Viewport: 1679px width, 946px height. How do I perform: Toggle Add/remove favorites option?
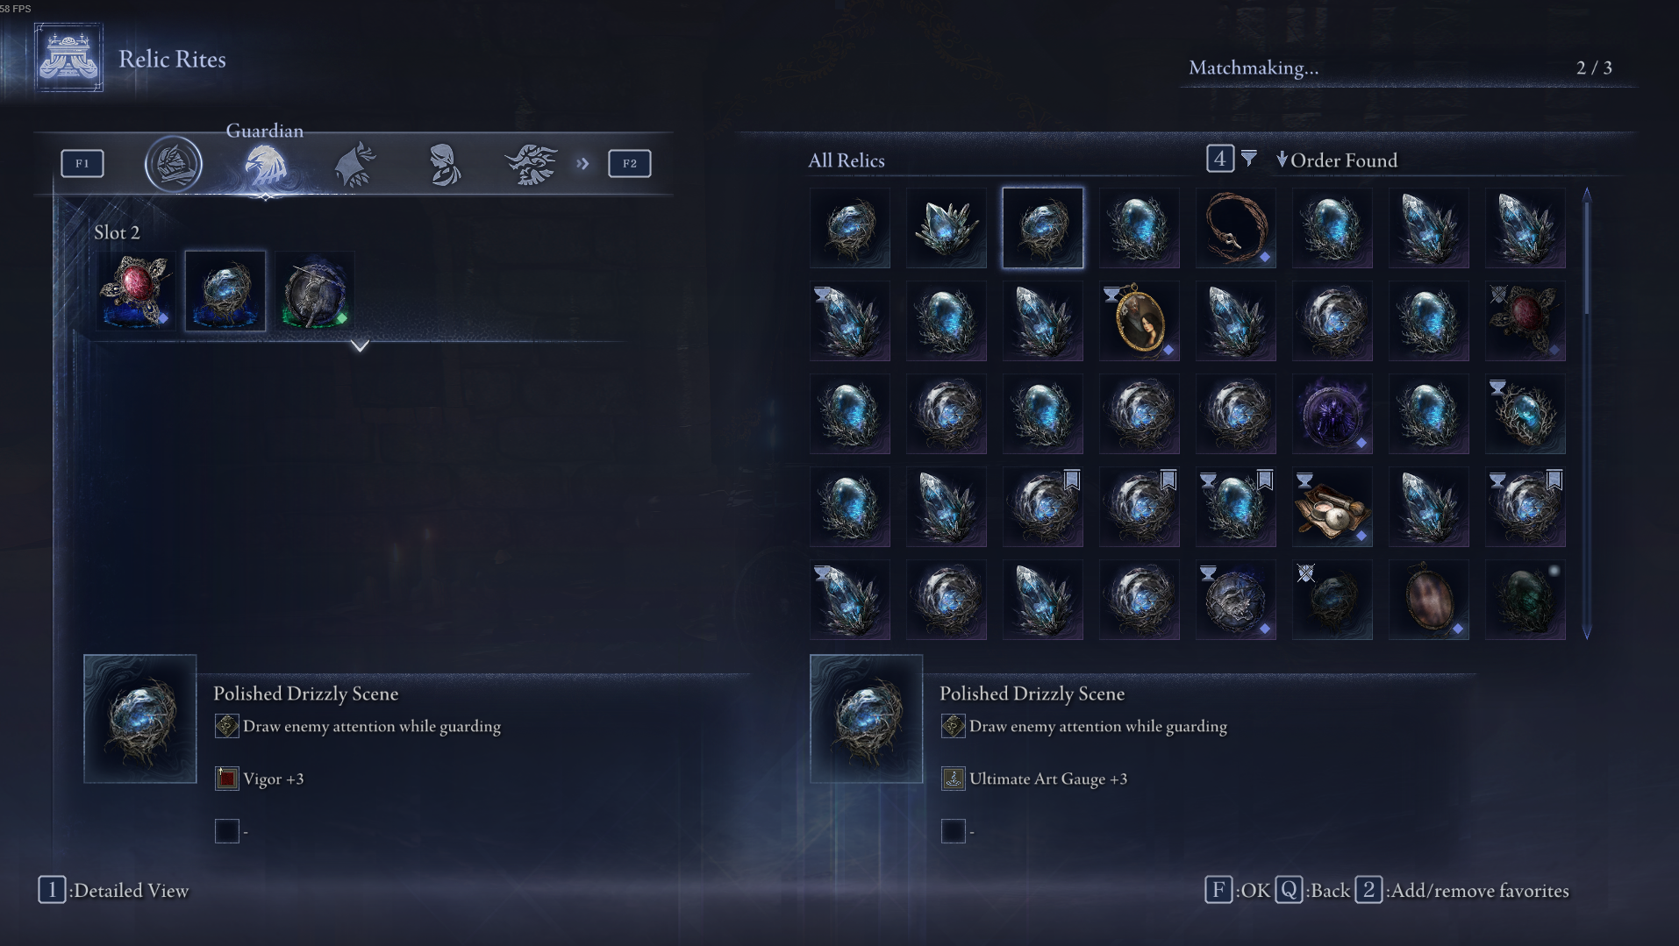(x=1462, y=891)
